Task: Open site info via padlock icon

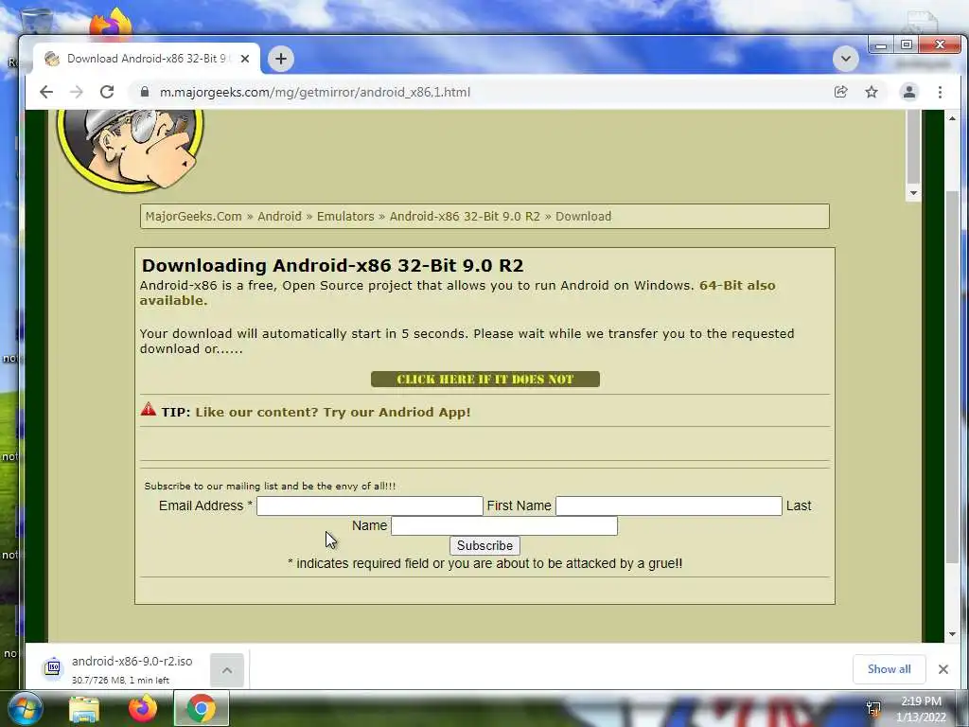Action: click(145, 92)
